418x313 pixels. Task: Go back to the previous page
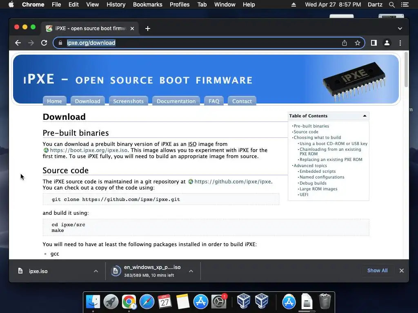click(18, 43)
